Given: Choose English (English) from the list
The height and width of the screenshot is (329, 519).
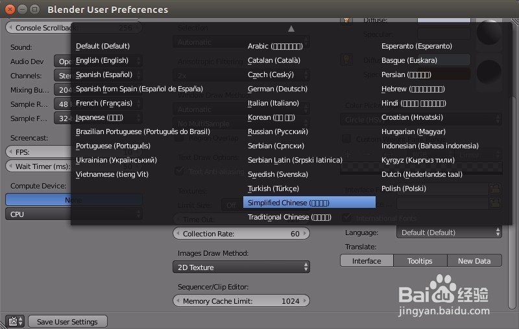Looking at the screenshot, I should coord(102,60).
